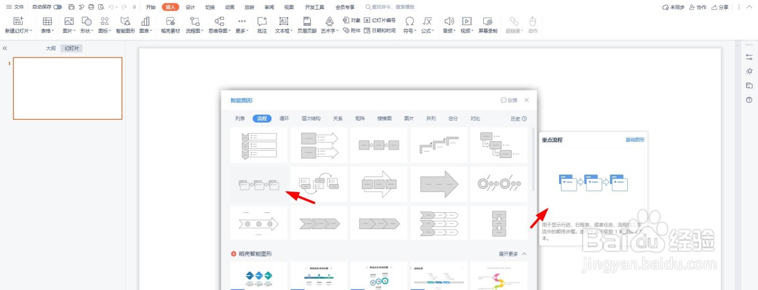Collapse the ribbon with the chevron

point(749,7)
